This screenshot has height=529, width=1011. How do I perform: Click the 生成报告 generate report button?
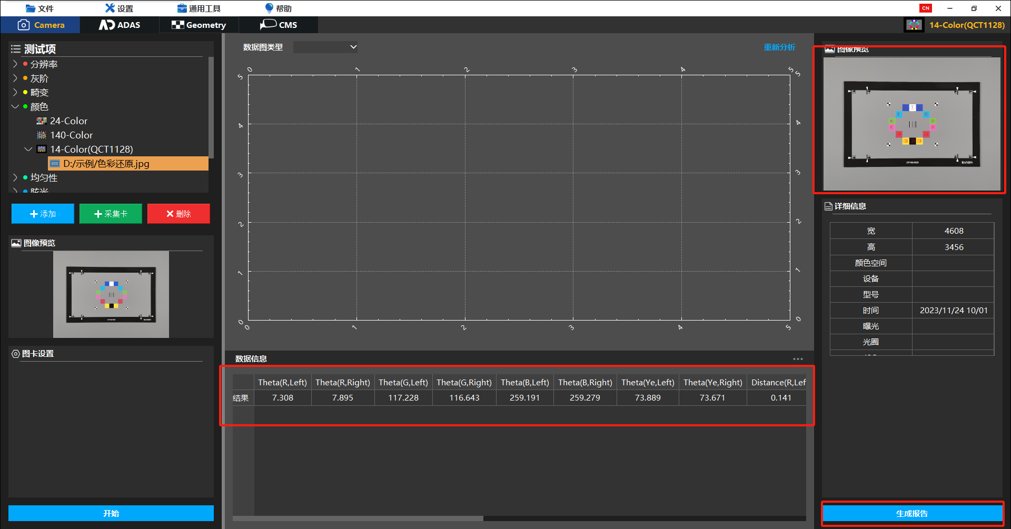[912, 513]
